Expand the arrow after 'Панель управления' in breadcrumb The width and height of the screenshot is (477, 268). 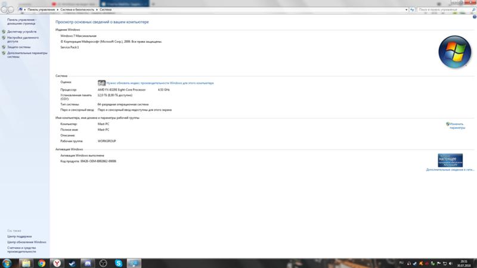[57, 10]
